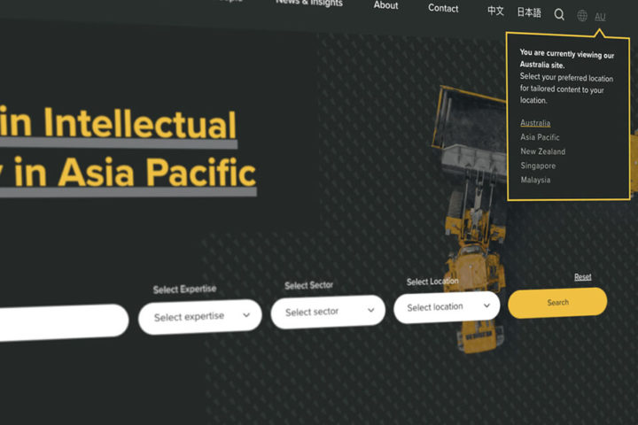Click the 'in Asia Pacific' headline text
The width and height of the screenshot is (638, 425).
click(x=135, y=173)
